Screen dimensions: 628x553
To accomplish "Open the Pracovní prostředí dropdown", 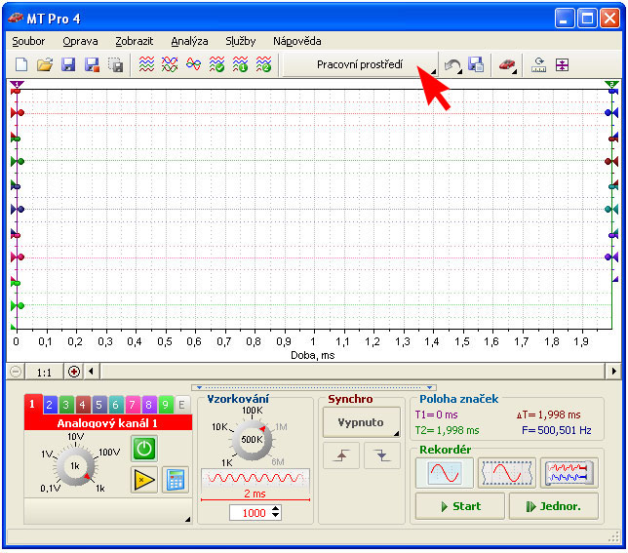I will click(361, 64).
